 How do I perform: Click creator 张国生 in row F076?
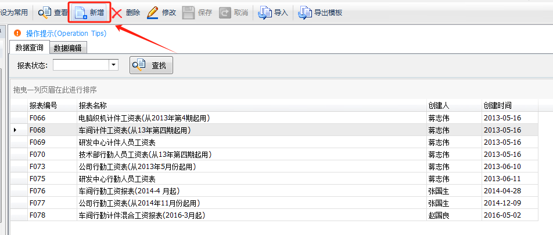pos(439,191)
